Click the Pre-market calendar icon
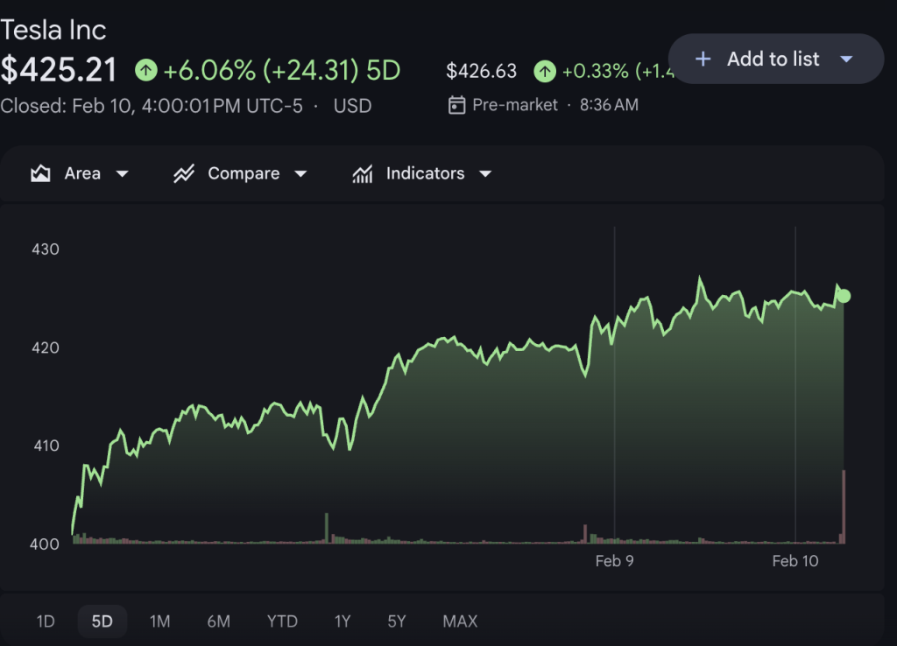Screen dimensions: 897x646 (x=457, y=104)
